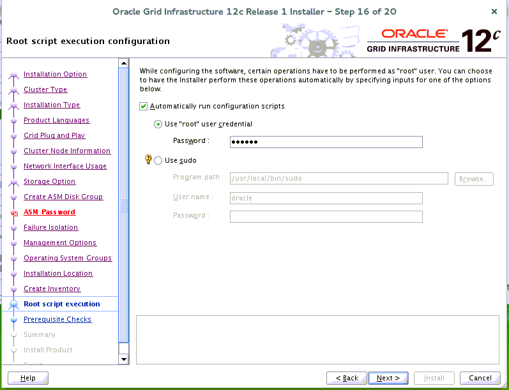The height and width of the screenshot is (390, 509).
Task: Click the Storage Option step marker icon
Action: tap(13, 183)
